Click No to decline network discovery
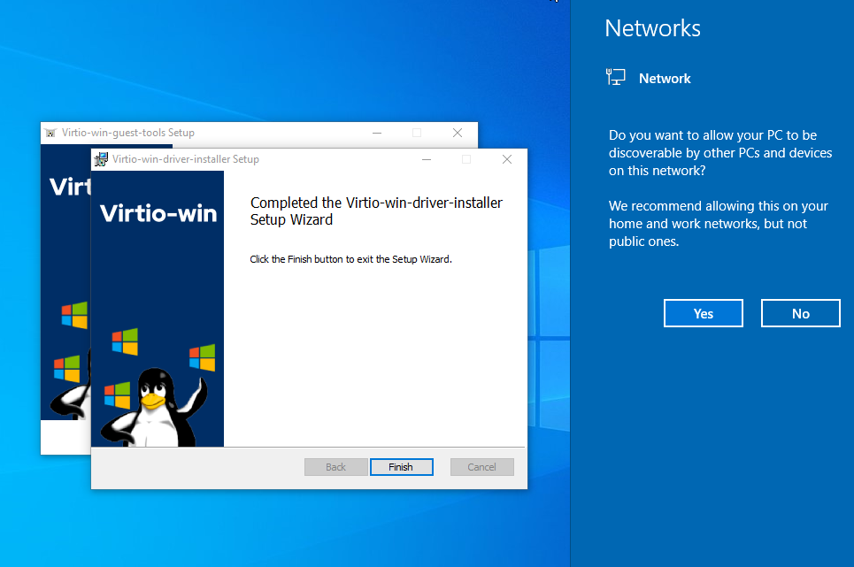This screenshot has width=854, height=567. pos(801,313)
